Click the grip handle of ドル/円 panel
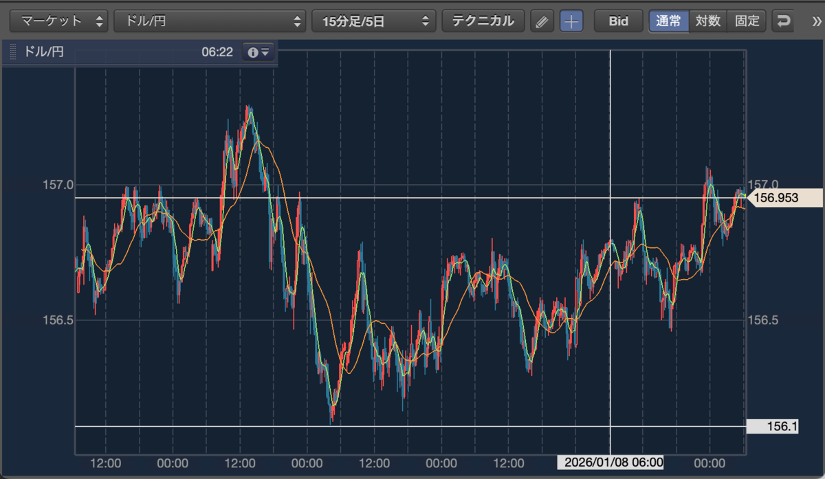 pos(13,52)
